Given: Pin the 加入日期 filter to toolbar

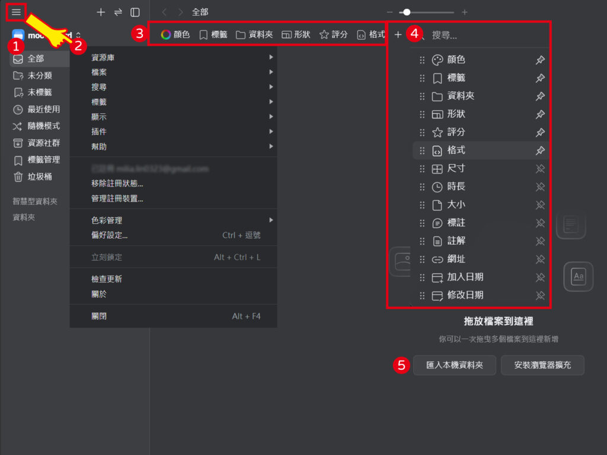Looking at the screenshot, I should point(539,277).
